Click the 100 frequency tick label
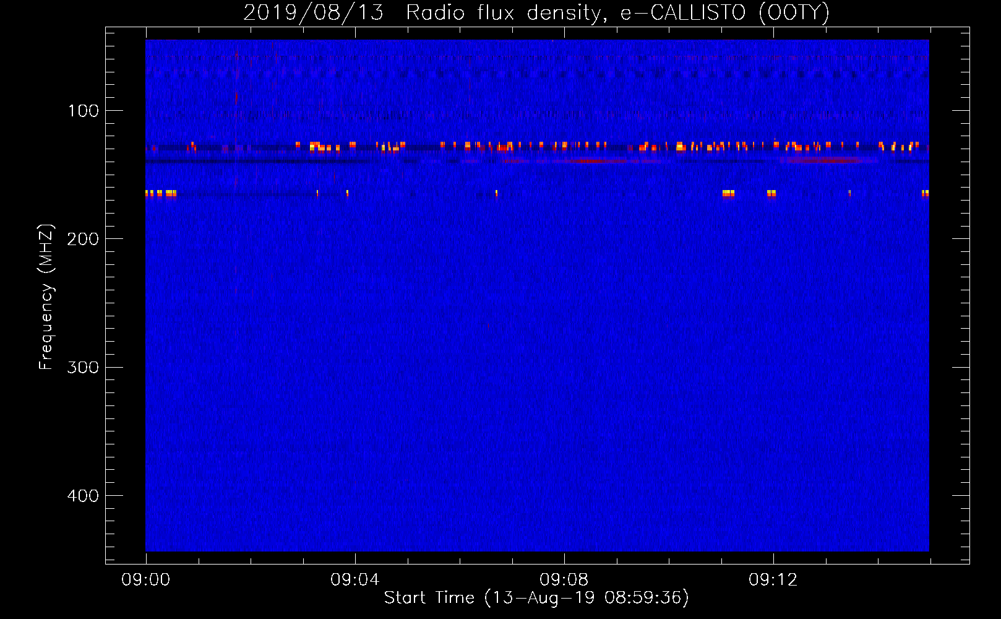Image resolution: width=1001 pixels, height=619 pixels. click(x=84, y=111)
